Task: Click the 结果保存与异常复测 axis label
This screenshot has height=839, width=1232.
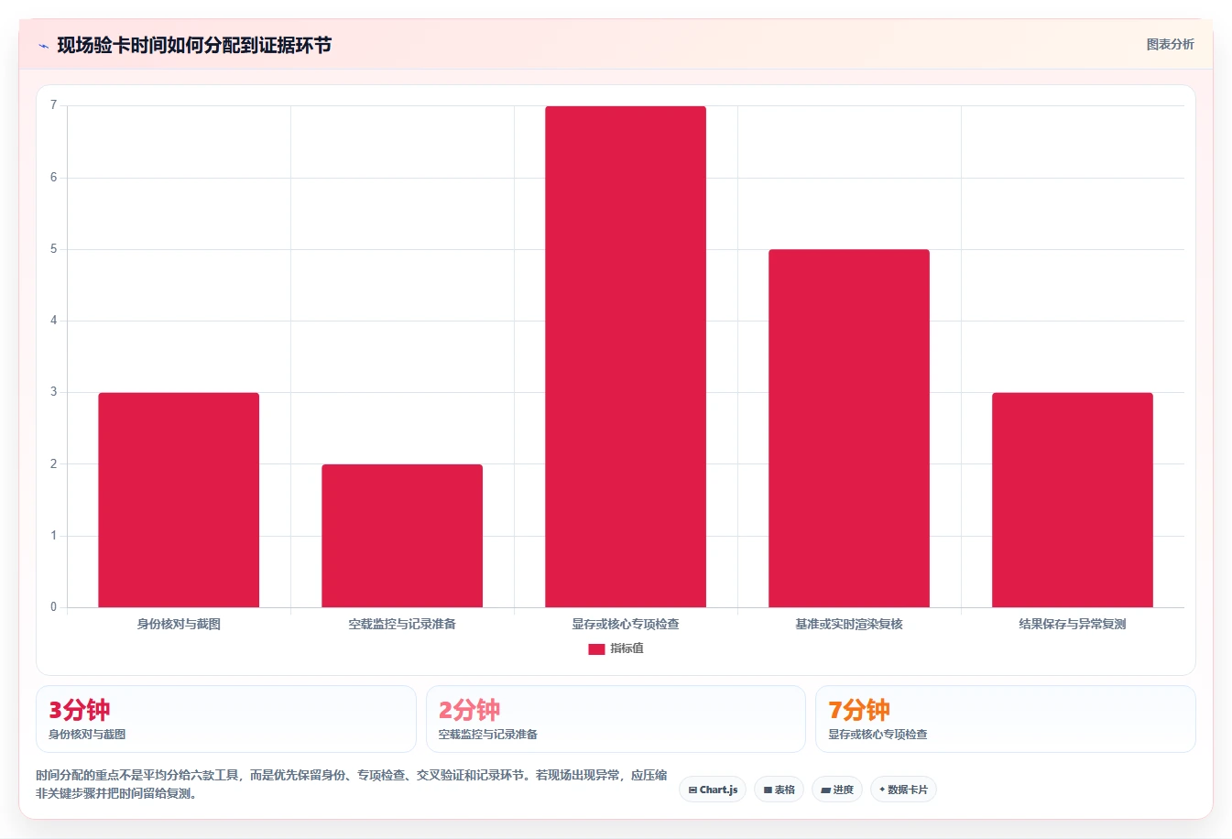Action: pos(1073,624)
